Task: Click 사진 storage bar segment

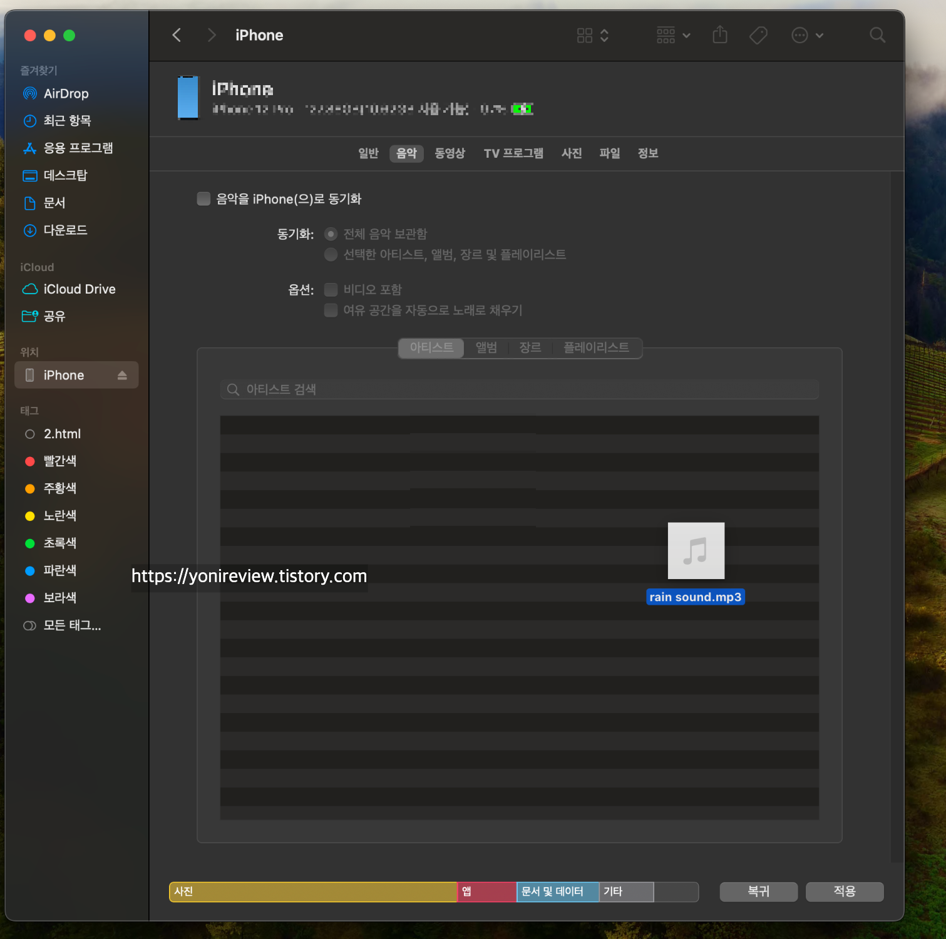Action: pos(314,891)
